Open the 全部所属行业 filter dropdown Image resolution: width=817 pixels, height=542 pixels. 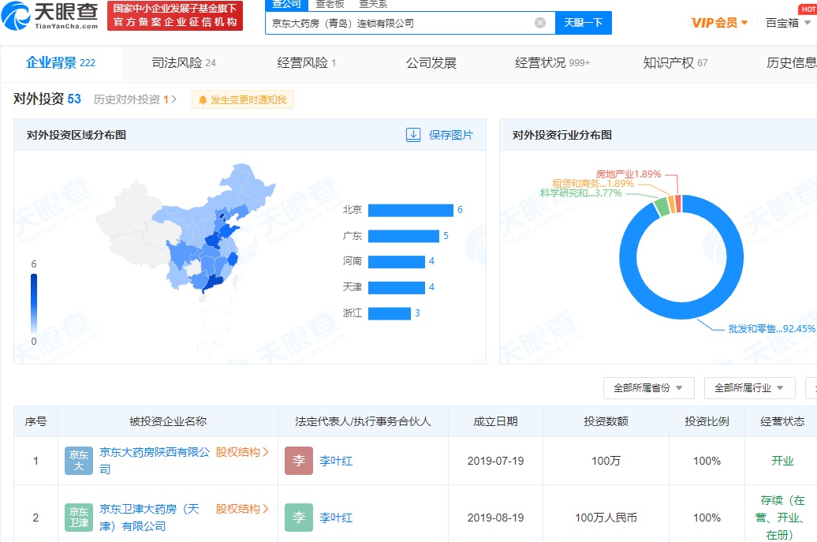pyautogui.click(x=749, y=387)
